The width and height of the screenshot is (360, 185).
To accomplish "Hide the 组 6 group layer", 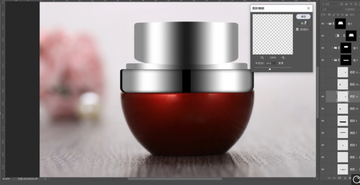I will 323,24.
